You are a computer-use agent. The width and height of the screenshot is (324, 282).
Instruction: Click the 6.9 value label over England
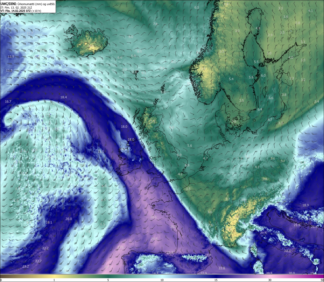[179, 155]
